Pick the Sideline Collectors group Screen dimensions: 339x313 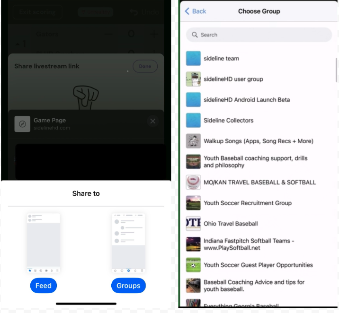coord(228,121)
